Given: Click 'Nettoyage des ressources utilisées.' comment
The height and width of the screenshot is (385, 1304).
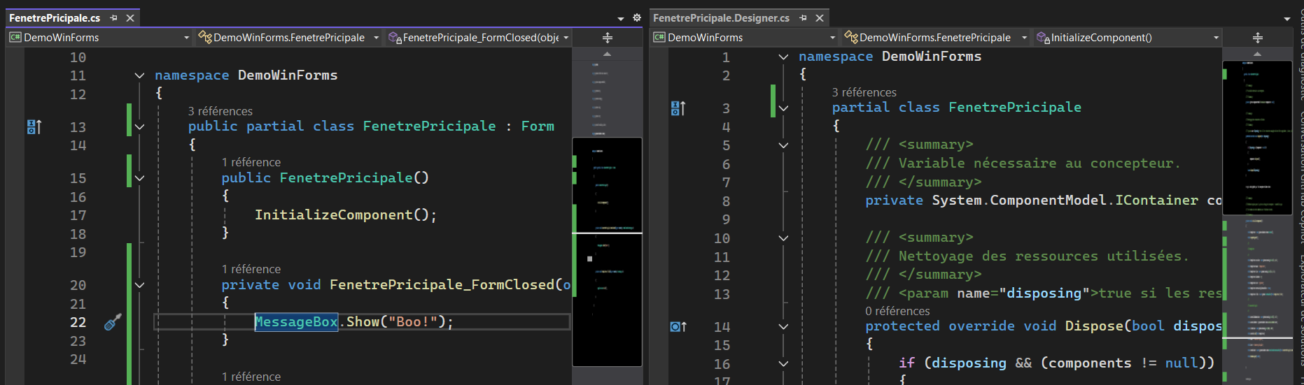Looking at the screenshot, I should [x=1044, y=256].
